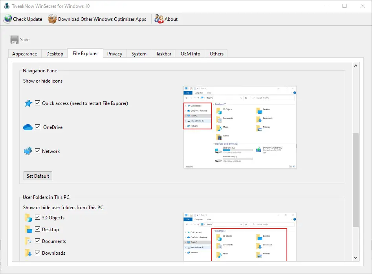372x274 pixels.
Task: Open the About label
Action: point(171,19)
